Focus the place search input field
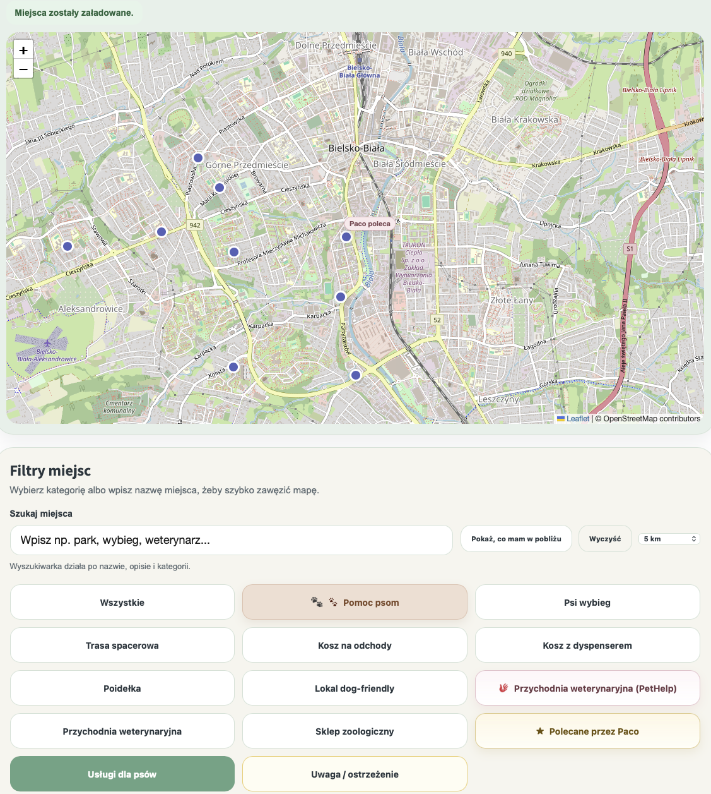Screen dimensions: 711x794 click(x=232, y=540)
